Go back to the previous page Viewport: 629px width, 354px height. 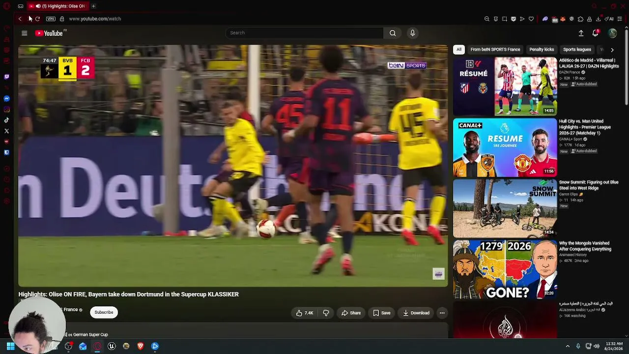pyautogui.click(x=20, y=19)
